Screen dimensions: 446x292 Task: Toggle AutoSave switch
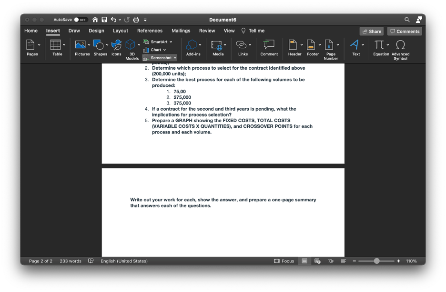(81, 20)
